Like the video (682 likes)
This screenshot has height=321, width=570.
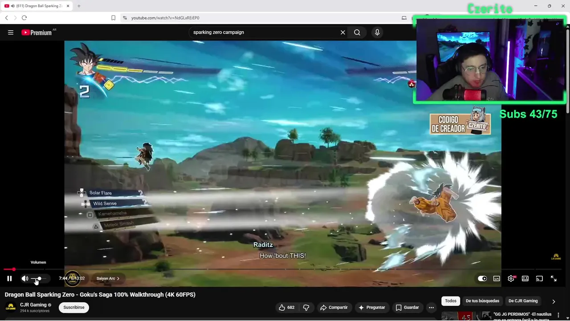pos(286,308)
